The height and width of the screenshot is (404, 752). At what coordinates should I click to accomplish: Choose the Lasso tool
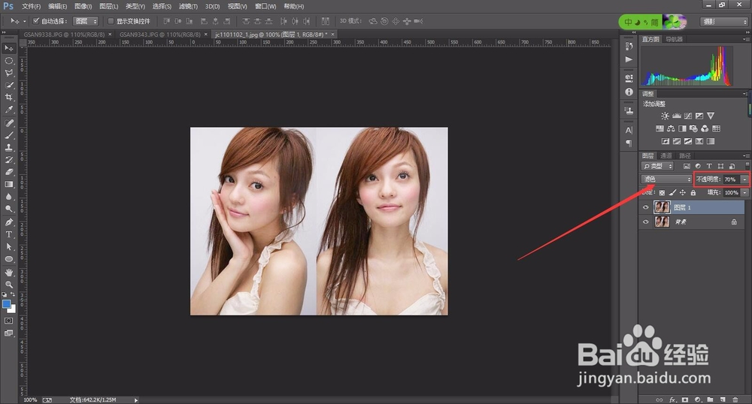[9, 73]
